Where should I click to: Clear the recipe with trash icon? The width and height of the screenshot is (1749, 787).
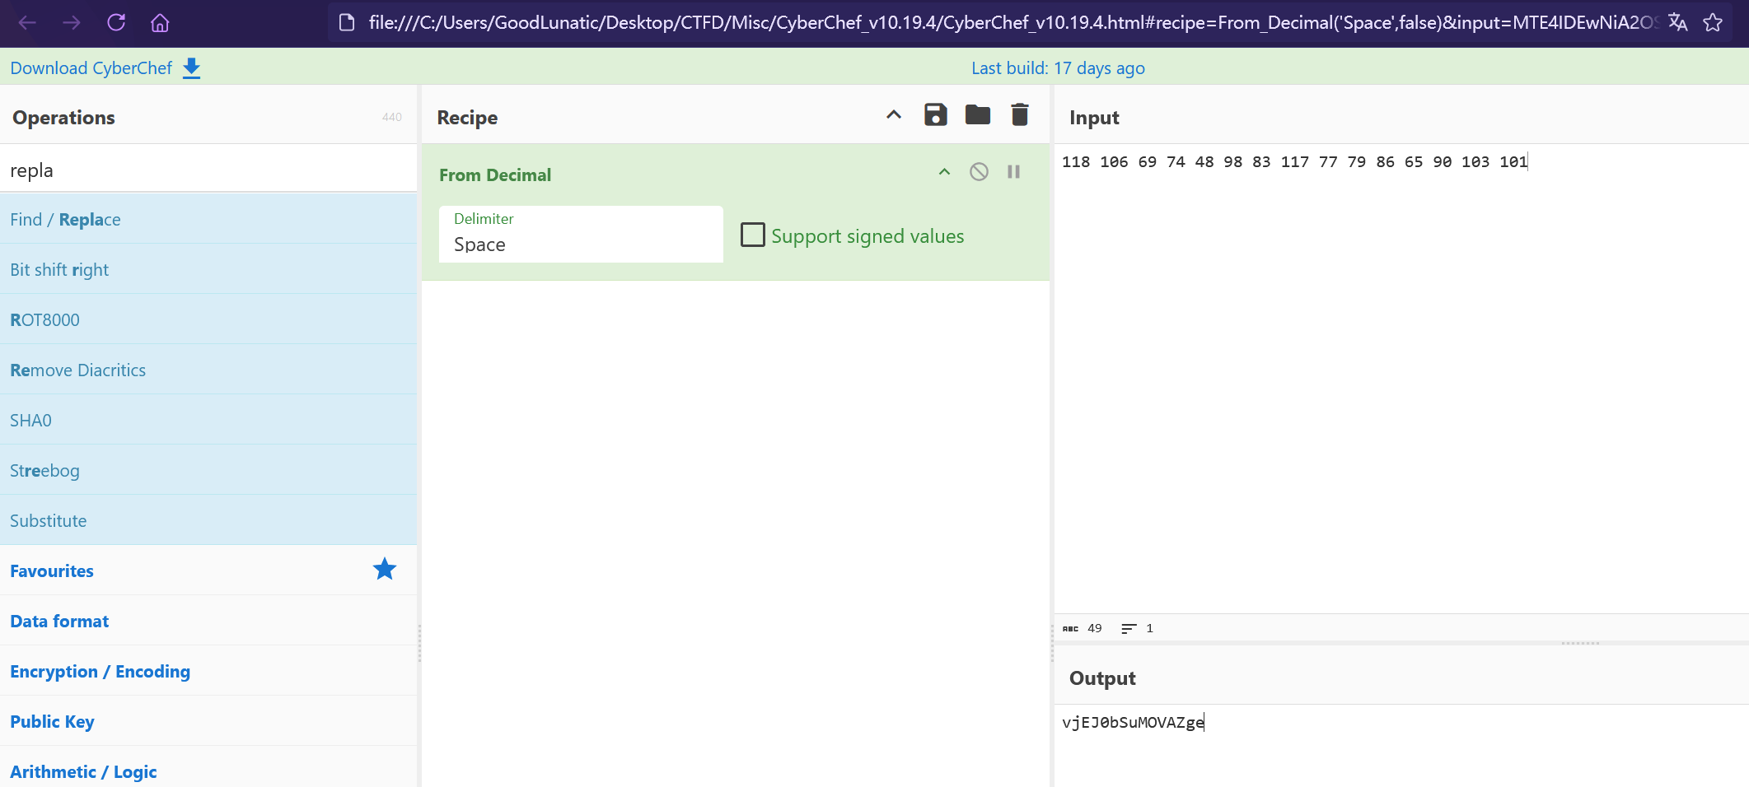click(1020, 114)
